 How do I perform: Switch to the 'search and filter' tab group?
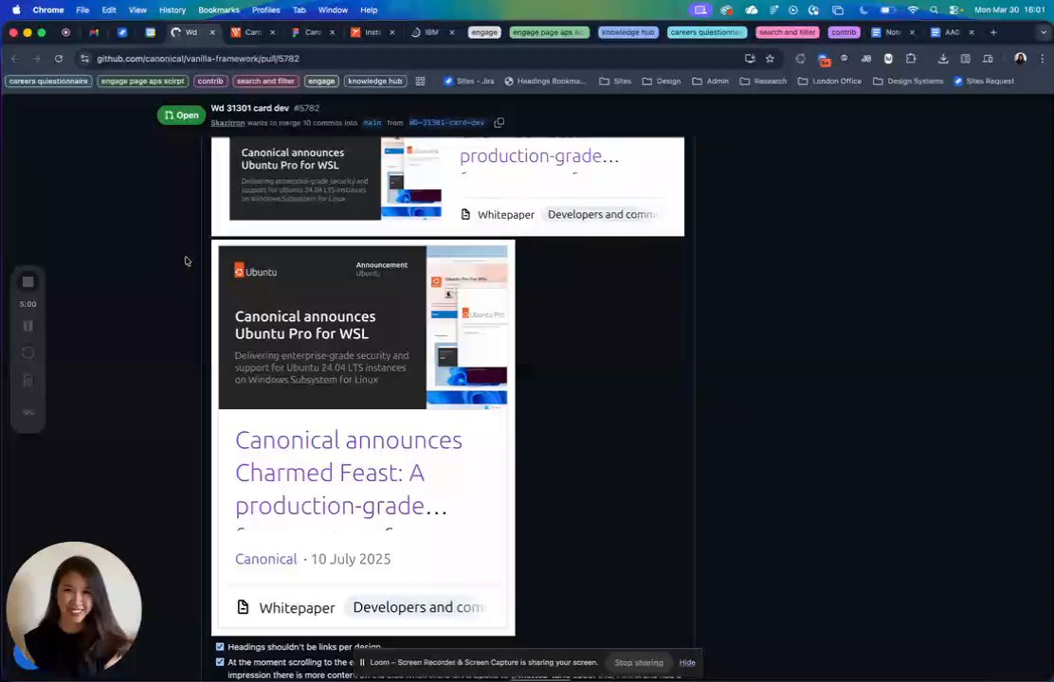pyautogui.click(x=787, y=32)
